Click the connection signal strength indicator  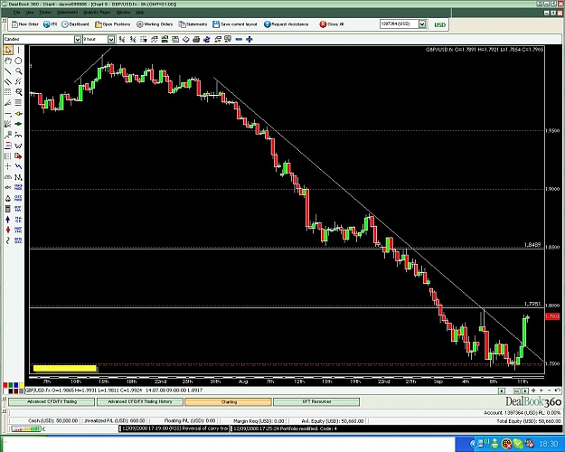26,428
